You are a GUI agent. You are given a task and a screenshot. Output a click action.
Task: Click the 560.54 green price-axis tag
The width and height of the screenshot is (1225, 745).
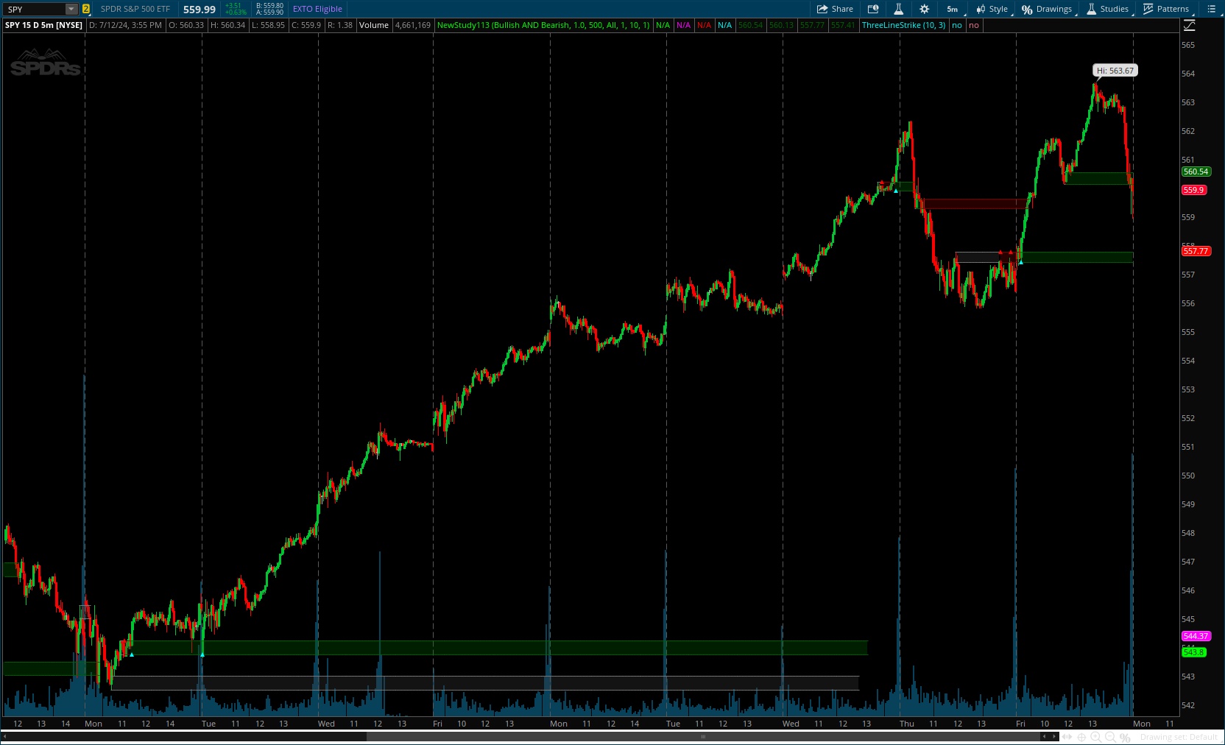[1196, 172]
